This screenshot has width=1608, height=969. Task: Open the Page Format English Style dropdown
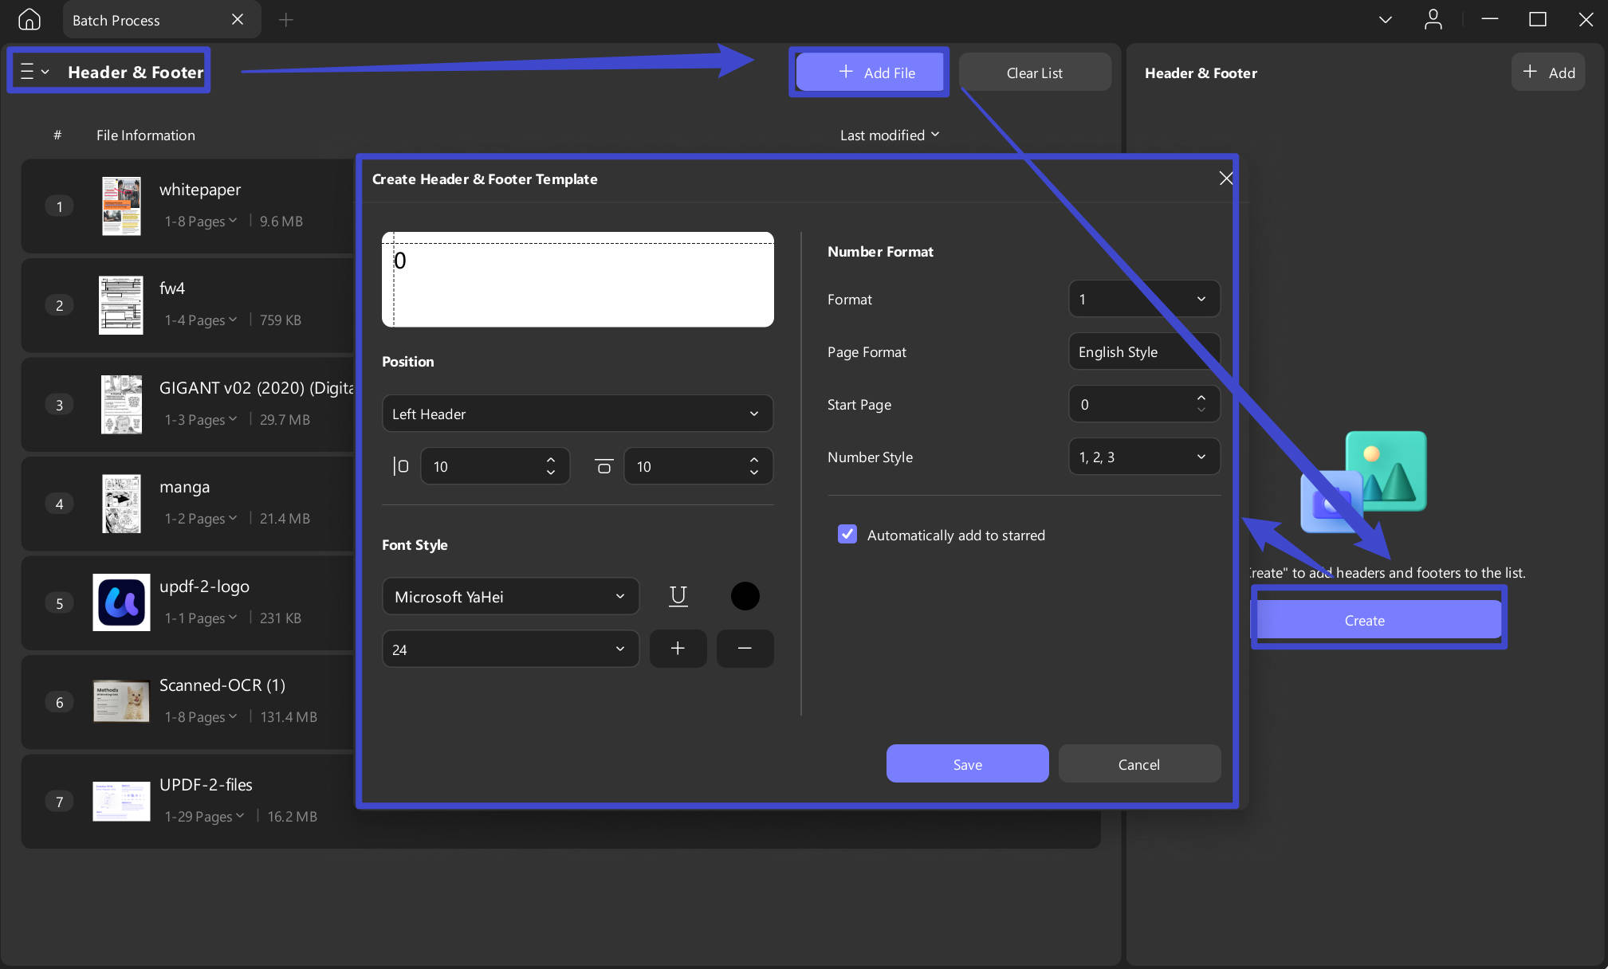tap(1144, 351)
